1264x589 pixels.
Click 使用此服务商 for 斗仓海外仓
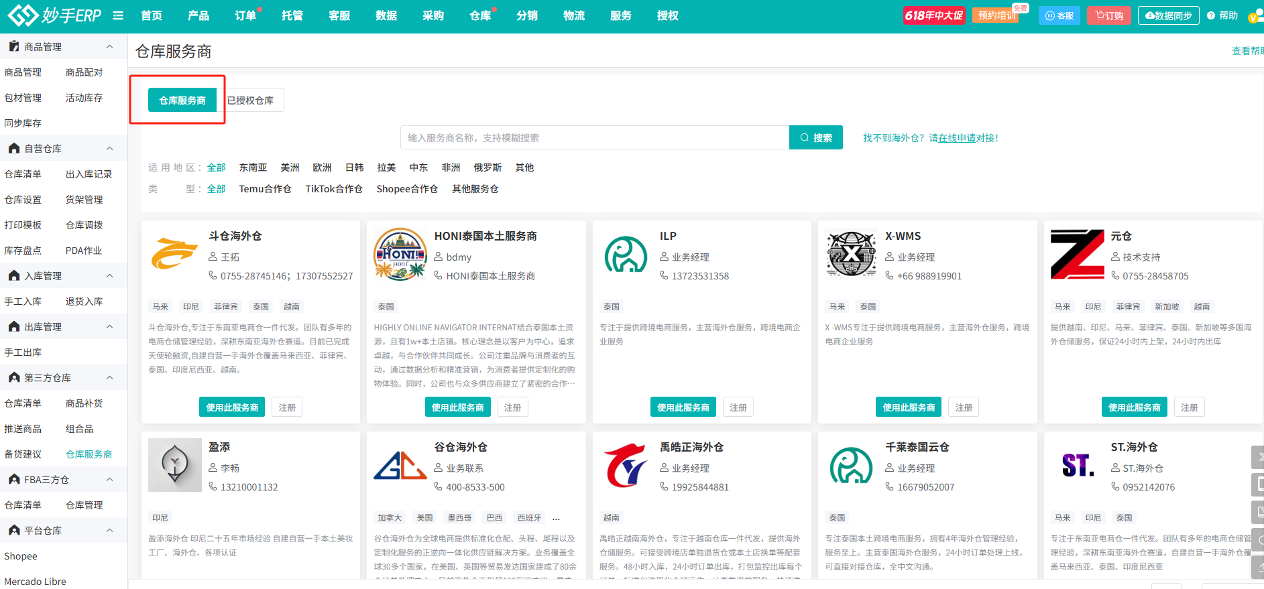(232, 407)
